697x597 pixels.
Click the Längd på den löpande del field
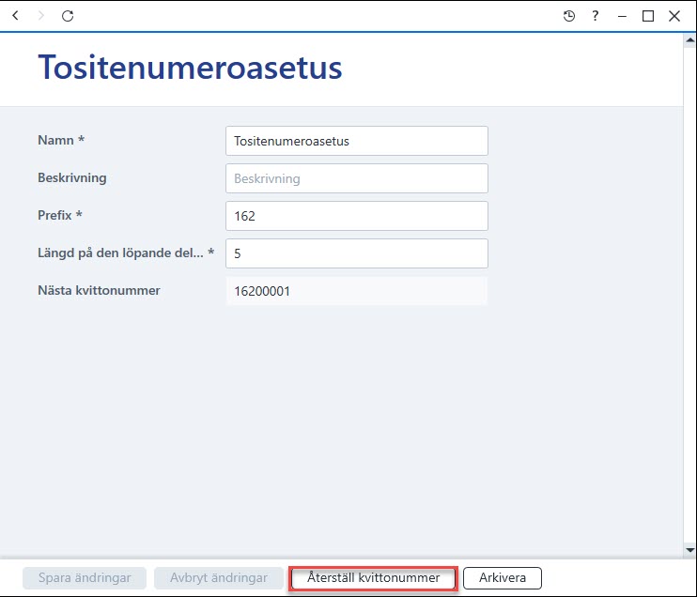coord(357,253)
